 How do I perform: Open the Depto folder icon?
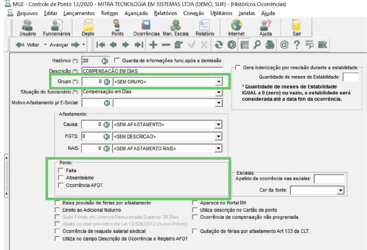pyautogui.click(x=88, y=28)
